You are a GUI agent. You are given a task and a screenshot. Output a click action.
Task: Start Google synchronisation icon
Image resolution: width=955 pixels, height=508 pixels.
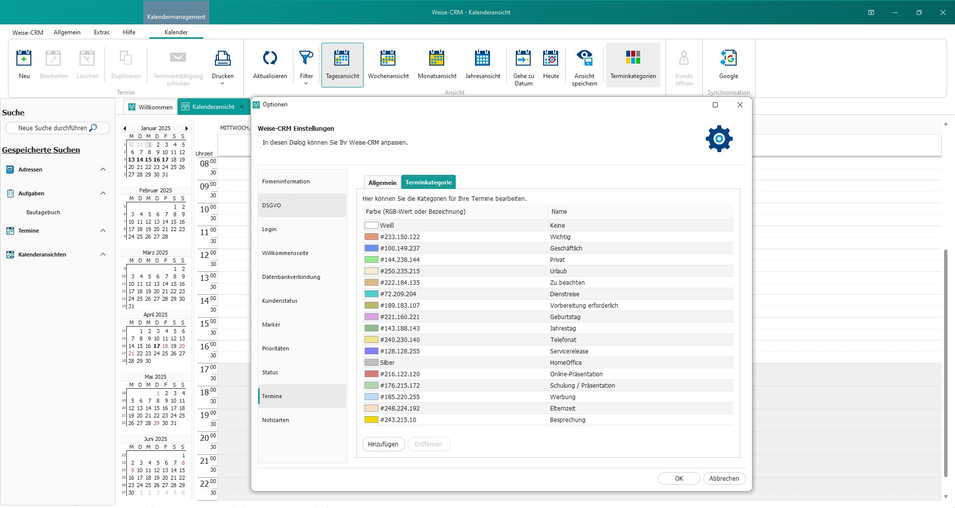tap(728, 58)
